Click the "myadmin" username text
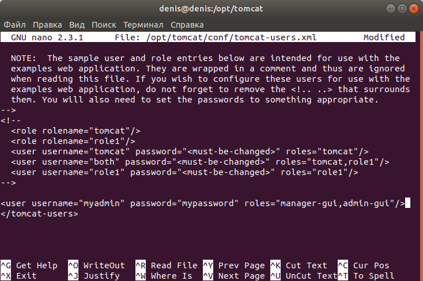This screenshot has height=281, width=423. [x=104, y=203]
